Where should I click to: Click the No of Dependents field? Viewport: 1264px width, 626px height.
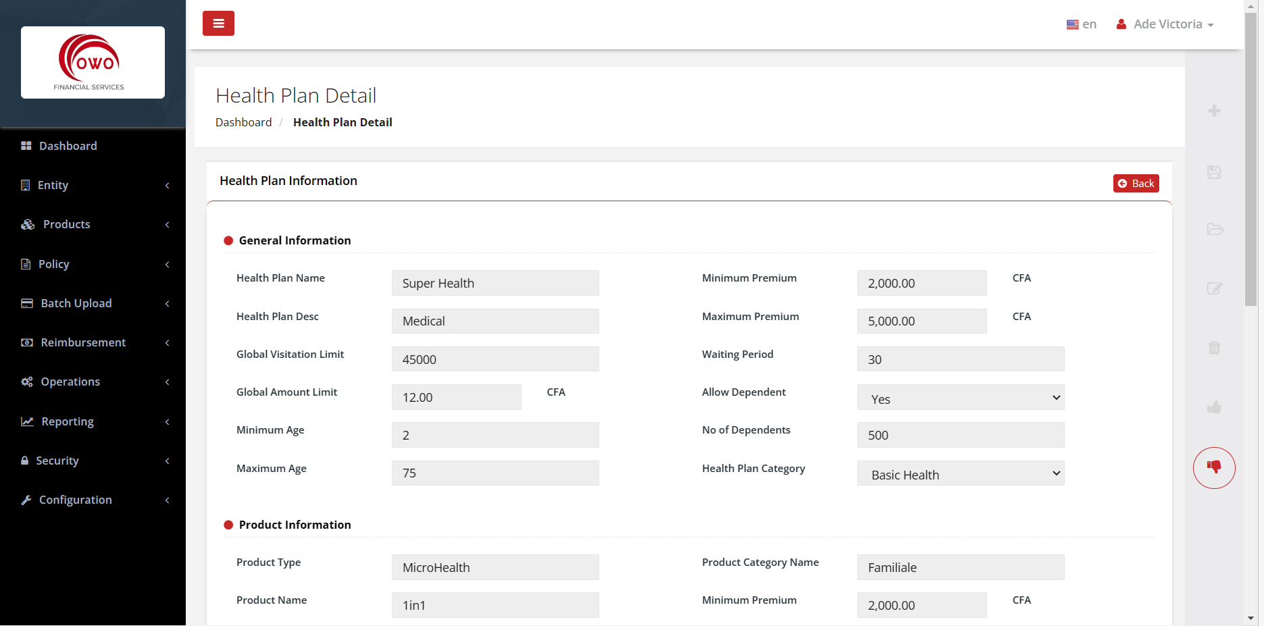pyautogui.click(x=961, y=435)
